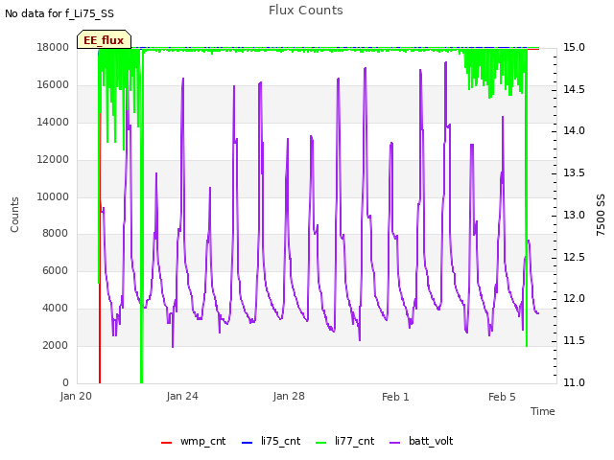Click the 13.5 right axis label
Screen dimensions: 614x460
[574, 172]
